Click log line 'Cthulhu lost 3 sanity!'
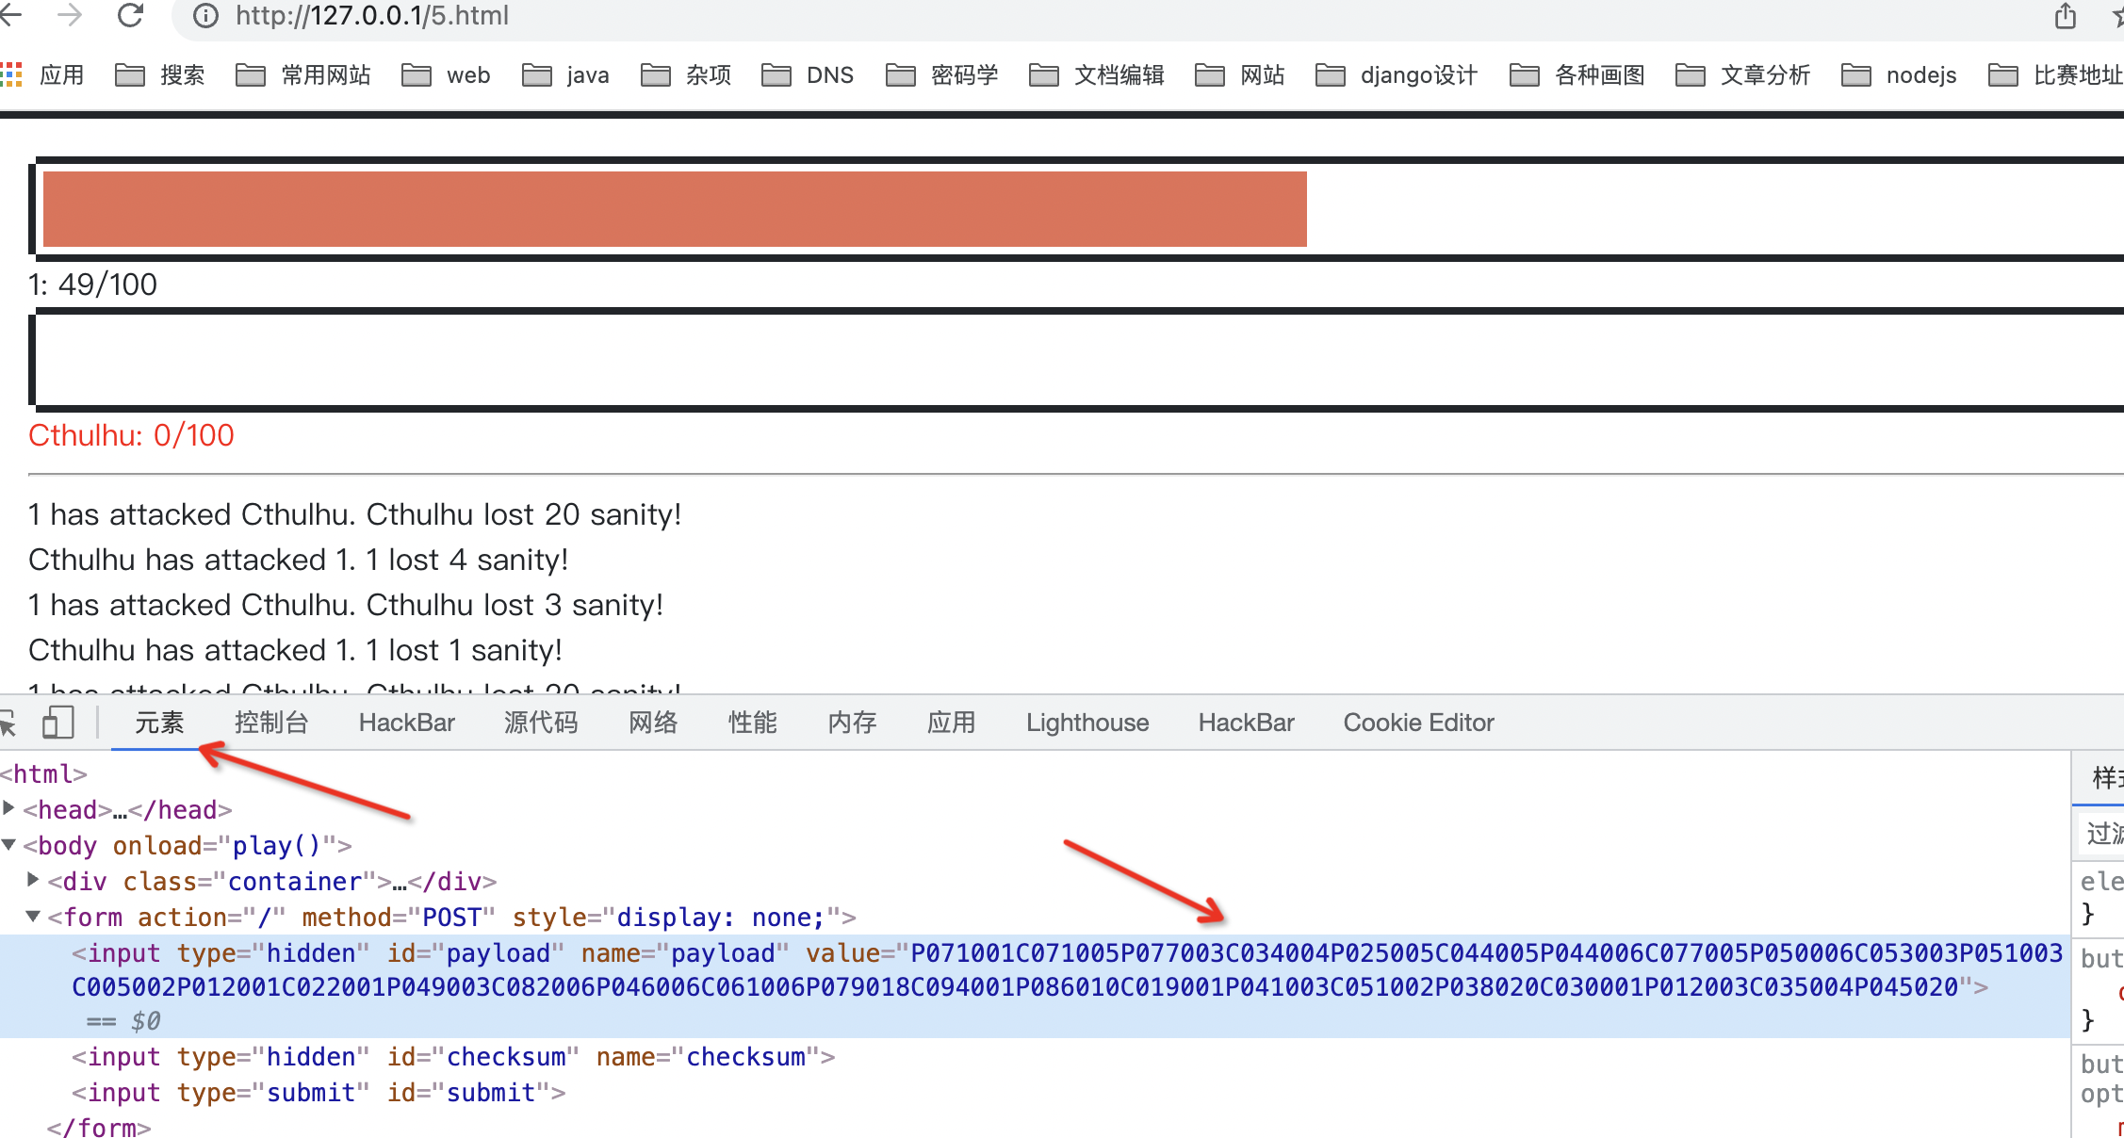The width and height of the screenshot is (2124, 1138). click(x=346, y=605)
